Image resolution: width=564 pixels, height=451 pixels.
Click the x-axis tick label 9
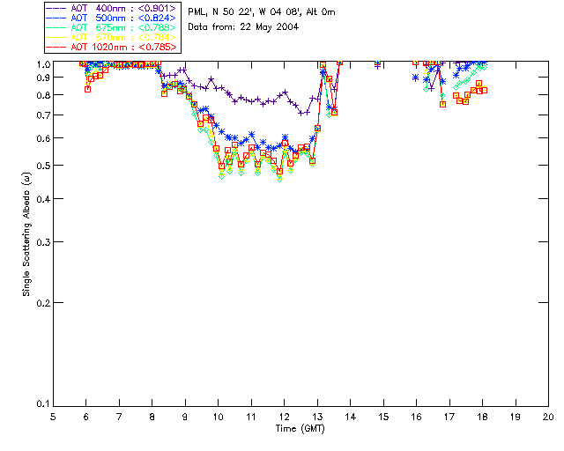(185, 417)
